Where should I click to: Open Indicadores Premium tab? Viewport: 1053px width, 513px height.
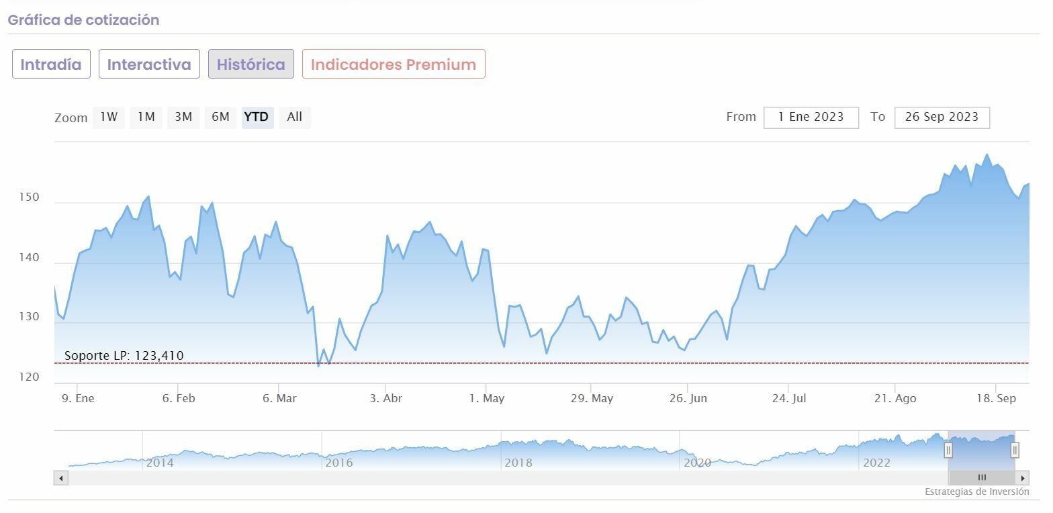tap(394, 64)
